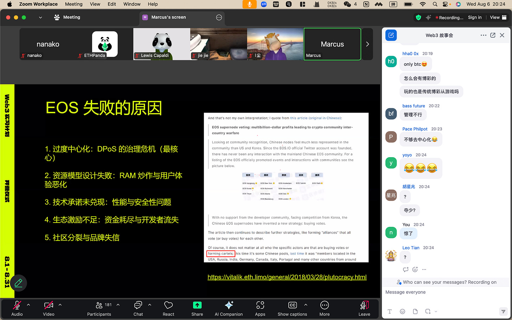Open chat panel more options ellipsis
The width and height of the screenshot is (512, 320).
click(x=484, y=35)
